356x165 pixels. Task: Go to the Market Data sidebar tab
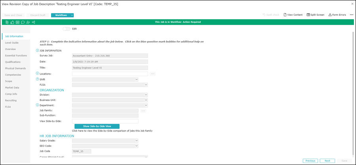[x=12, y=88]
